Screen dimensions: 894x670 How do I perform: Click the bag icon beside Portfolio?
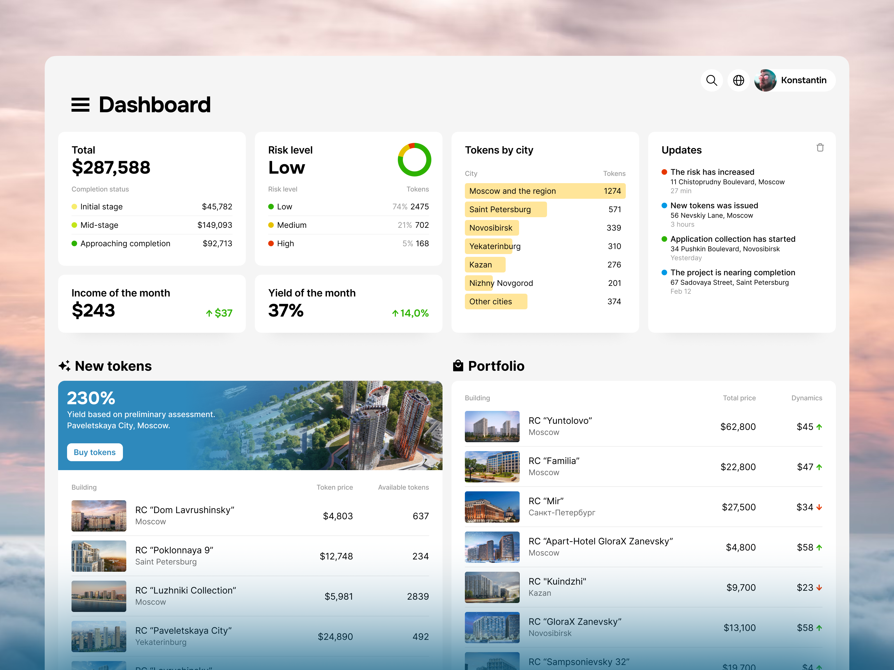click(x=458, y=366)
